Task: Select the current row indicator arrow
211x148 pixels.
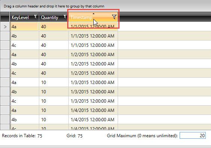Action: [x=5, y=27]
